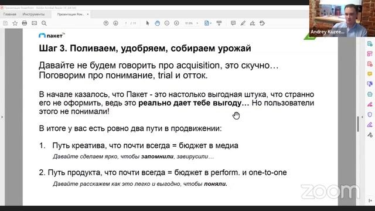The width and height of the screenshot is (375, 211).
Task: Click the heading 'Шаг 3. Поливаем, удобряем, собираем урожай'
Action: (145, 48)
